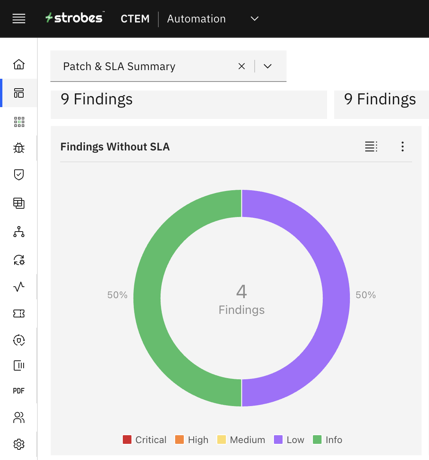Open the network hierarchy icon
429x460 pixels.
pyautogui.click(x=19, y=232)
